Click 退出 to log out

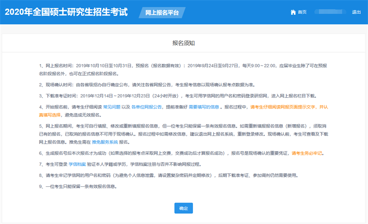[x=356, y=12]
